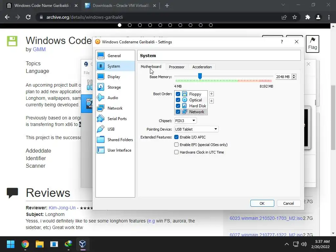Viewport: 336px width, 252px height.
Task: Uncheck Network in the boot order
Action: (178, 112)
